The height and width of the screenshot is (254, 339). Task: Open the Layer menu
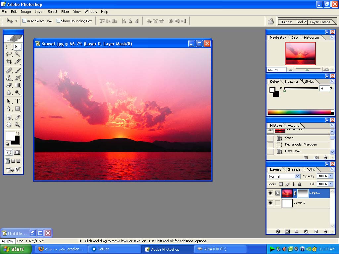(39, 12)
